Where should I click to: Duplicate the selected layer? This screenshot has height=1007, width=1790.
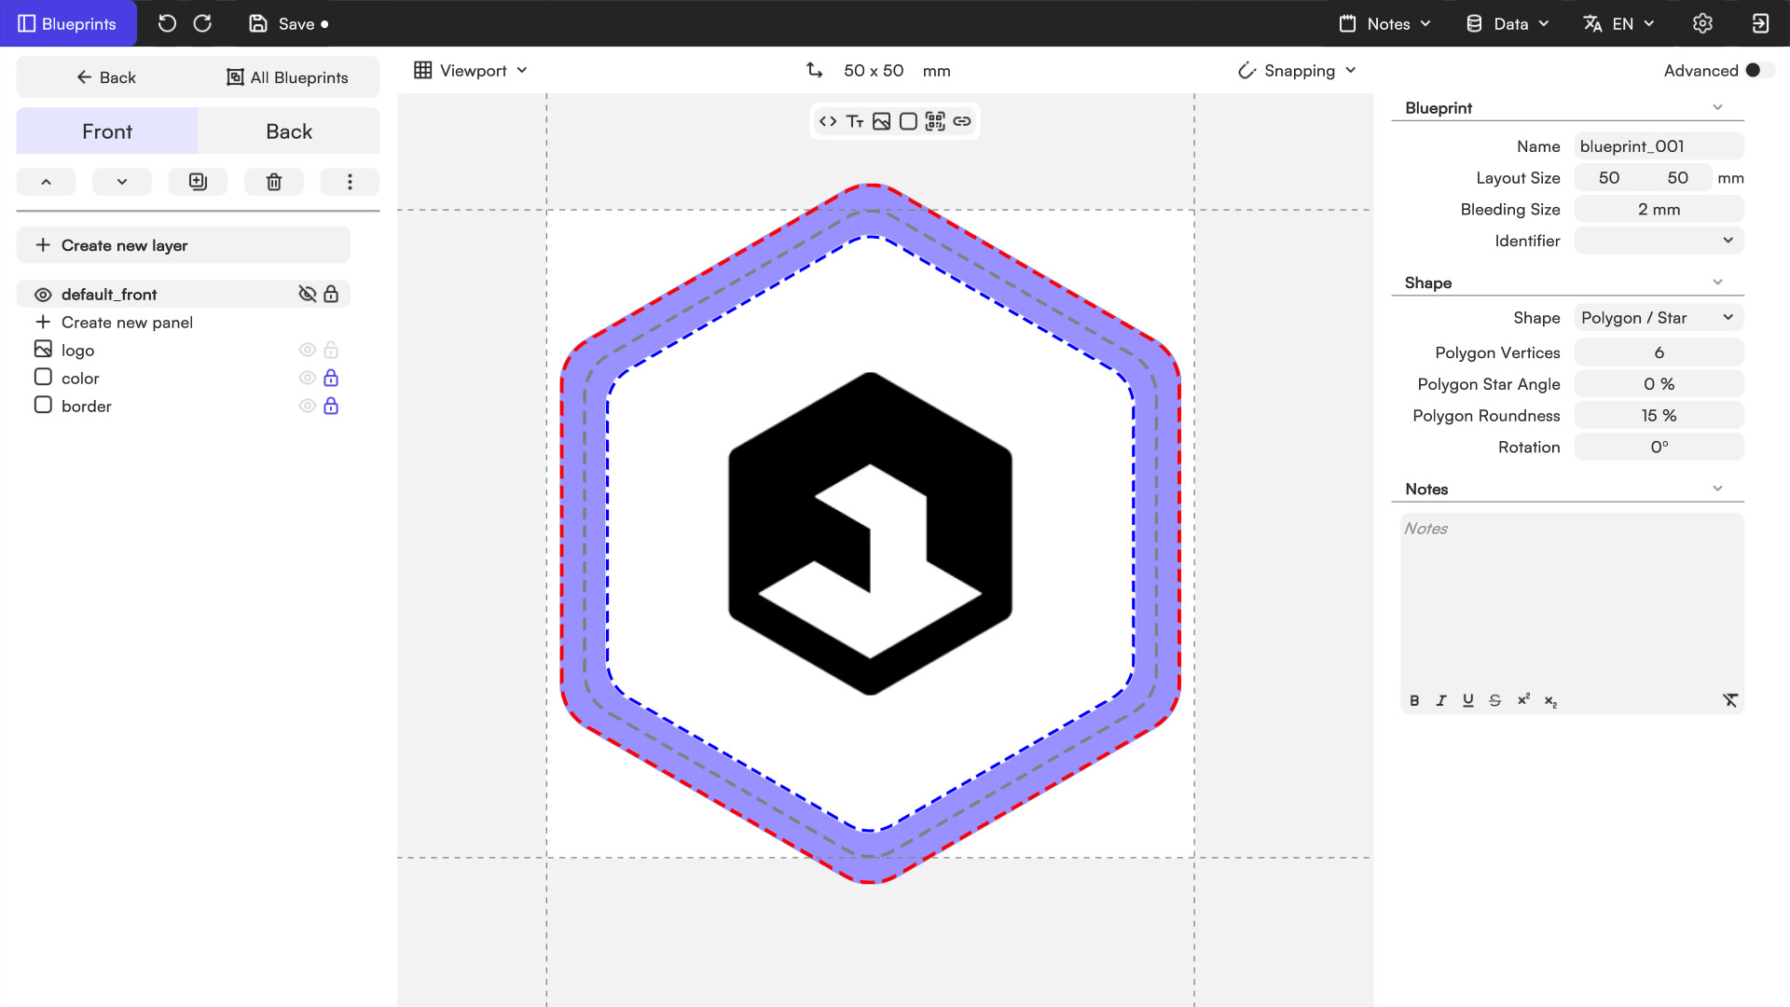click(x=198, y=182)
